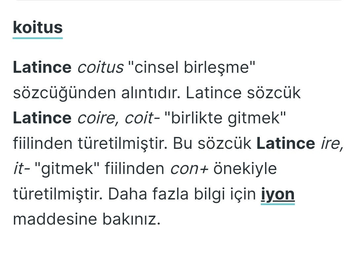The image size is (357, 259).
Task: Click the italic verb "ire"
Action: [x=332, y=144]
